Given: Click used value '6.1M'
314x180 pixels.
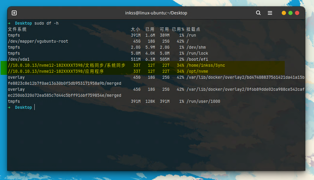Looking at the screenshot, I should [x=150, y=59].
